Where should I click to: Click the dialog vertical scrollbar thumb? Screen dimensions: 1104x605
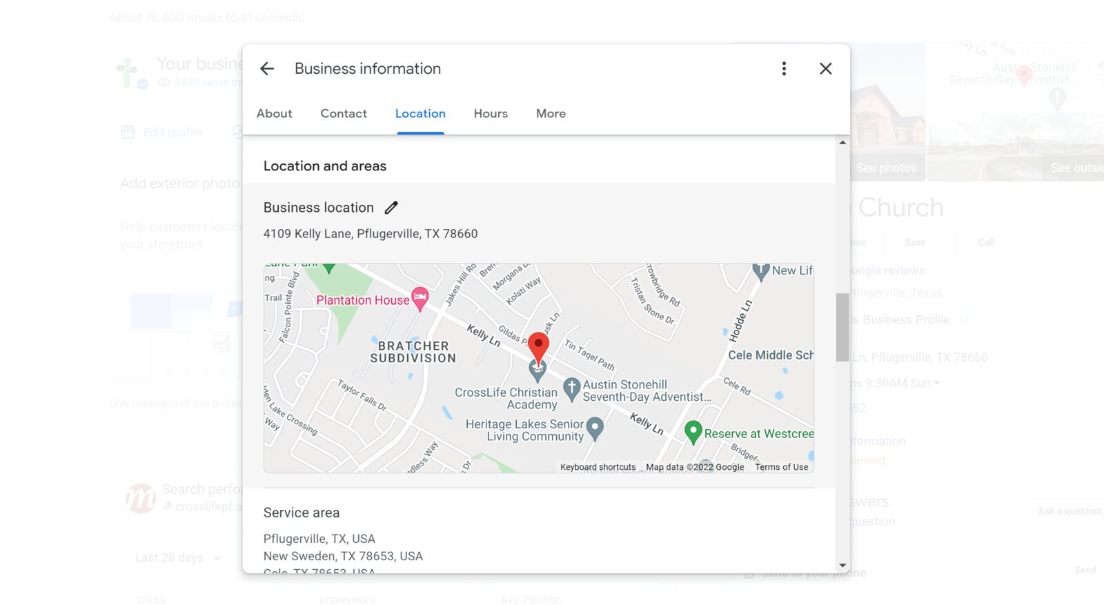click(842, 327)
